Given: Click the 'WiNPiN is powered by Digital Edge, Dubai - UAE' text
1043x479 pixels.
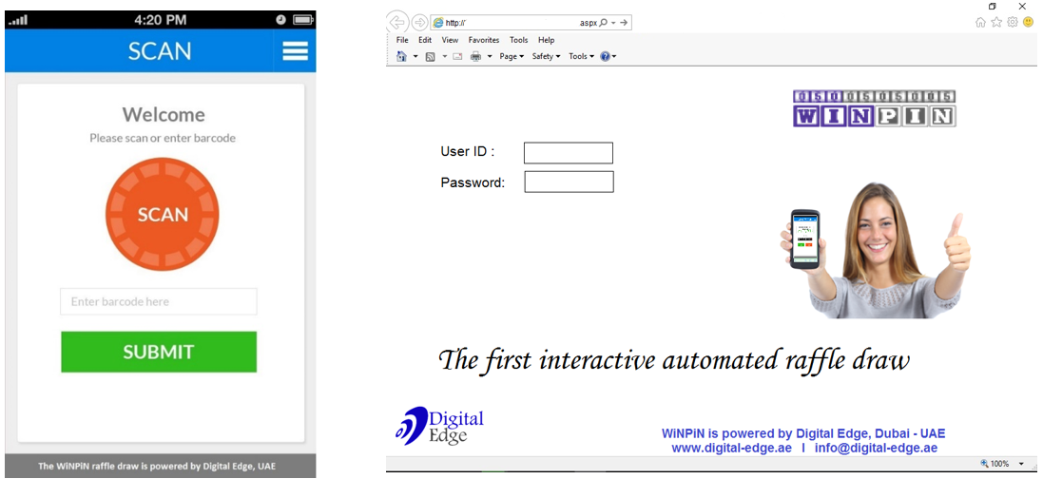Looking at the screenshot, I should tap(803, 433).
